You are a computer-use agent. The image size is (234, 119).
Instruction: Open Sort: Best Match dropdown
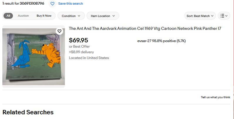click(x=200, y=16)
